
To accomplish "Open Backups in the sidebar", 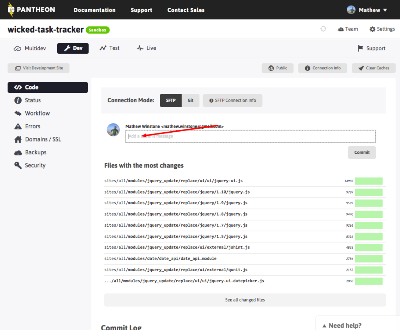I will [48, 152].
